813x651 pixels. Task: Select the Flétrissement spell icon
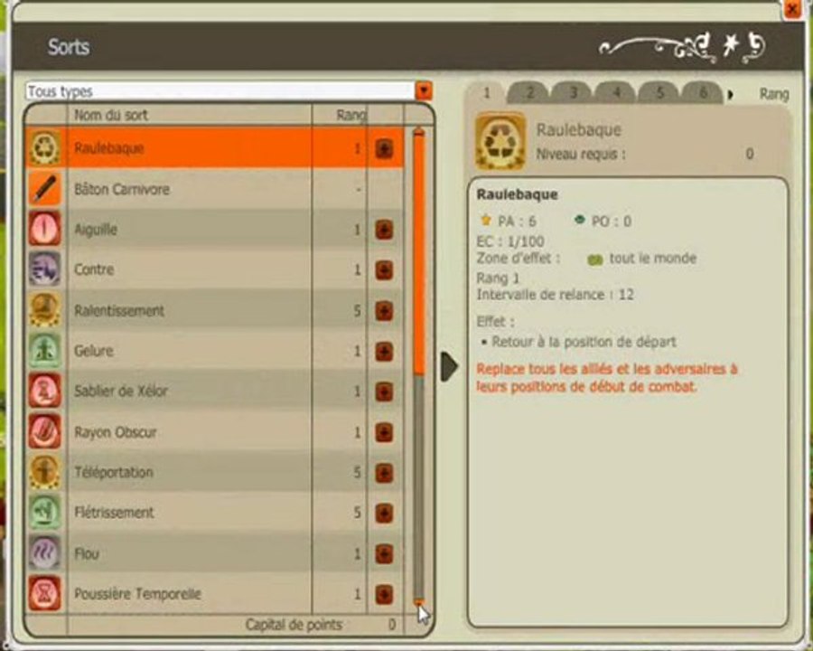pyautogui.click(x=44, y=513)
